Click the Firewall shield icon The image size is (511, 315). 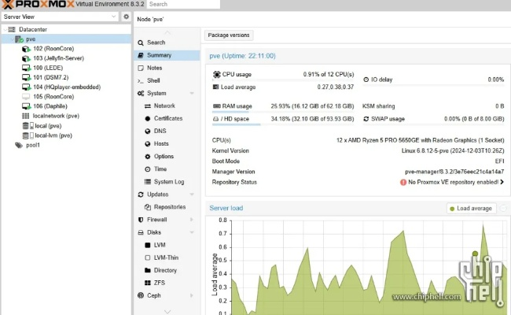(141, 220)
